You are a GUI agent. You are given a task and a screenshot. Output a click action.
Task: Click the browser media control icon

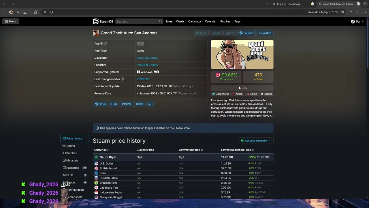pos(18,12)
